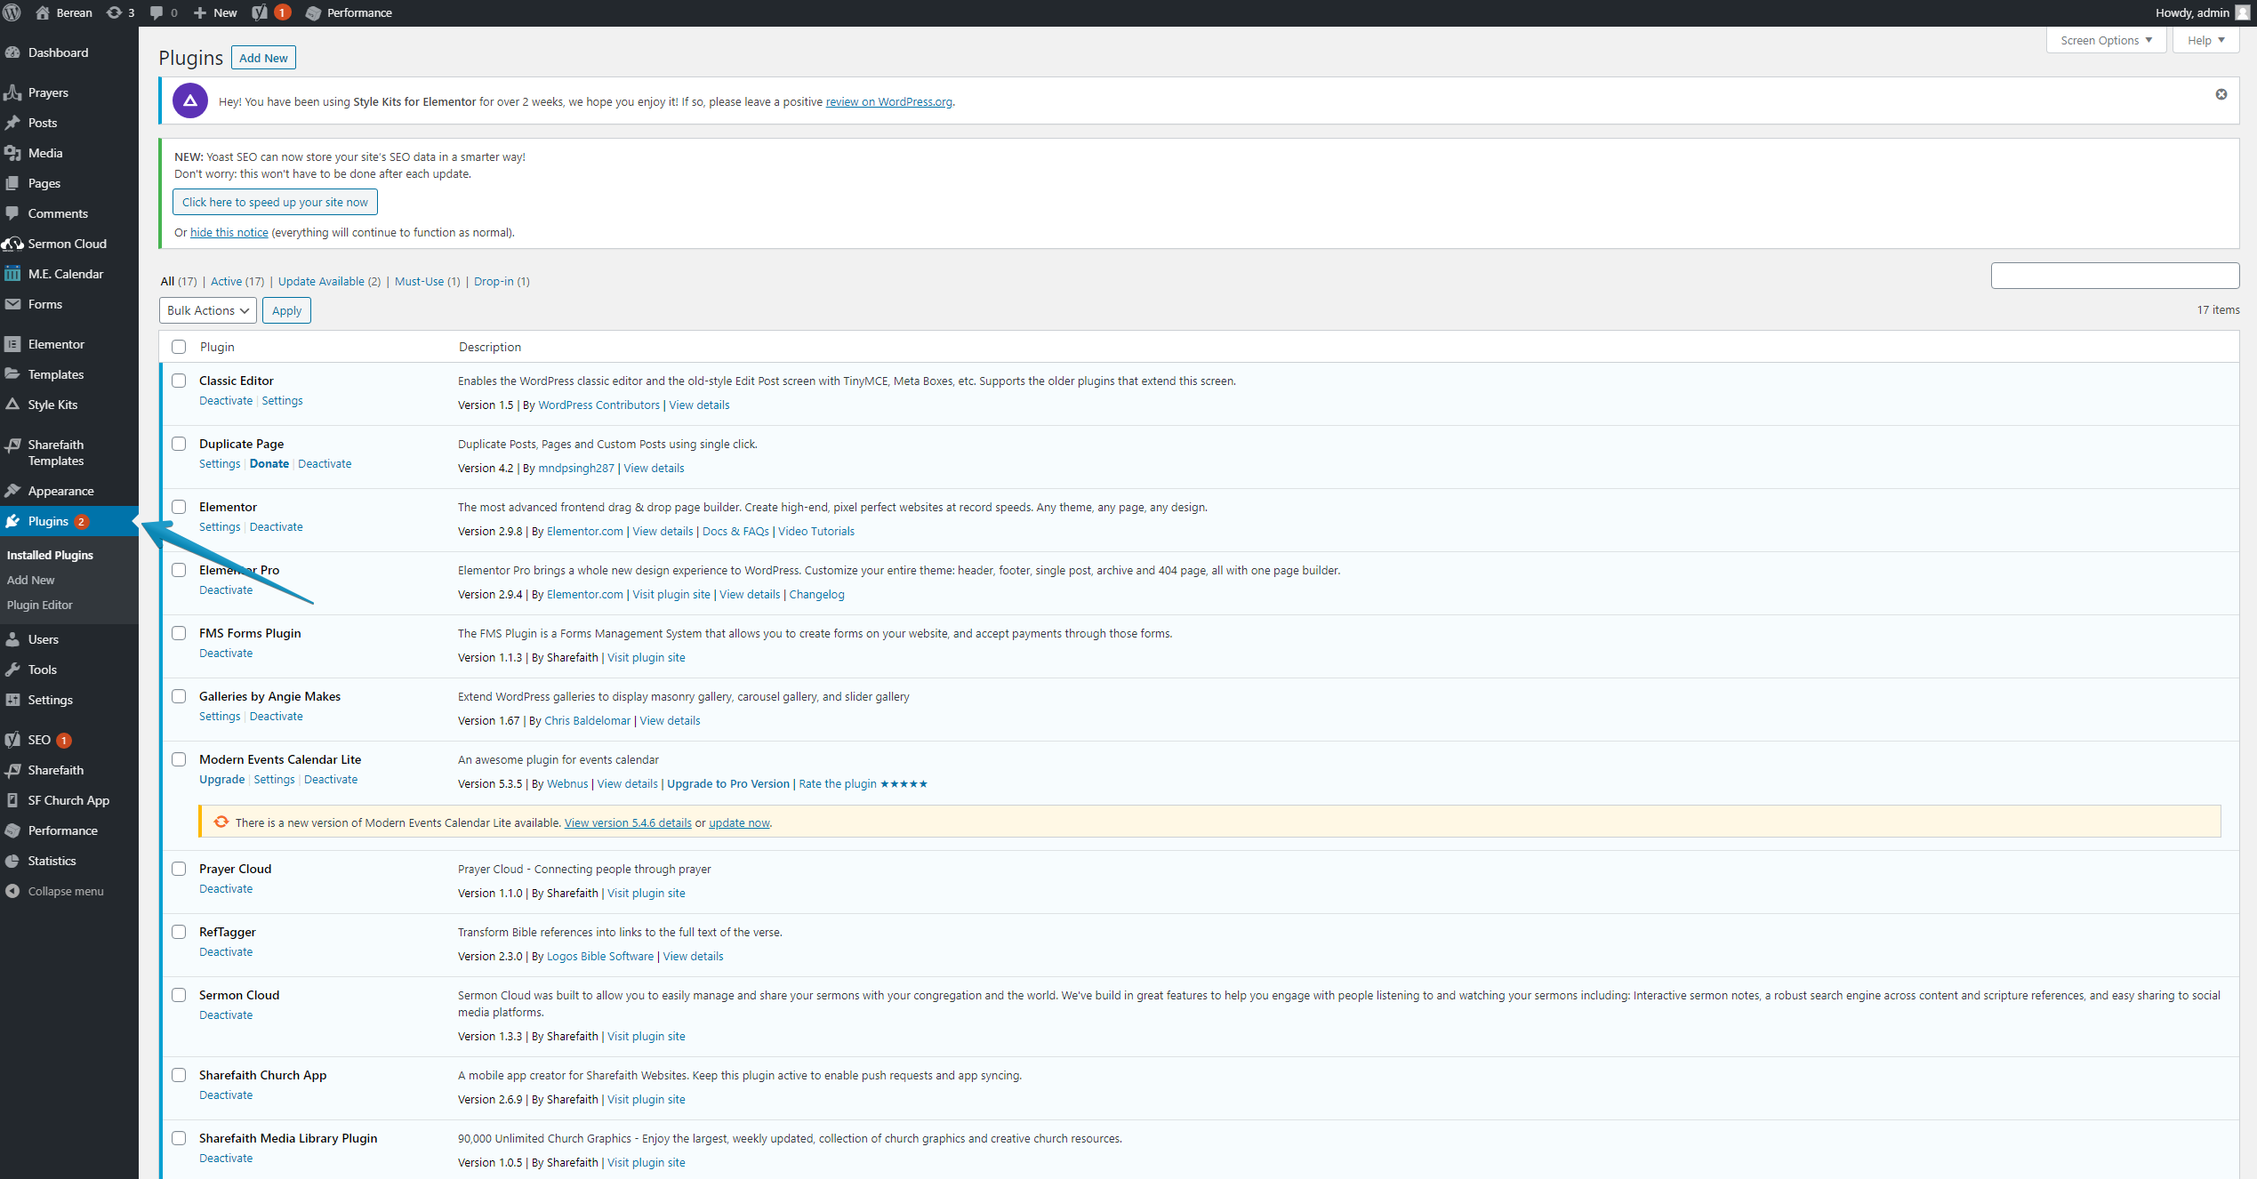
Task: Open Pages sidebar icon
Action: (x=12, y=183)
